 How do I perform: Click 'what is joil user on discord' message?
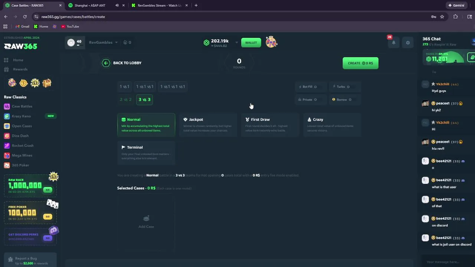(452, 244)
